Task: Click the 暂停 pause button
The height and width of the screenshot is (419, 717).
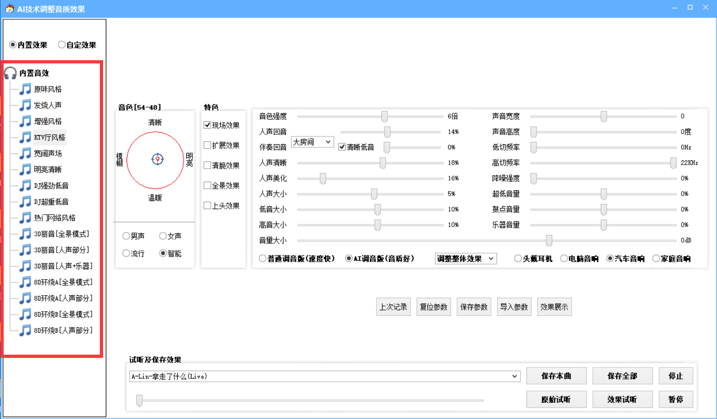Action: (x=676, y=399)
